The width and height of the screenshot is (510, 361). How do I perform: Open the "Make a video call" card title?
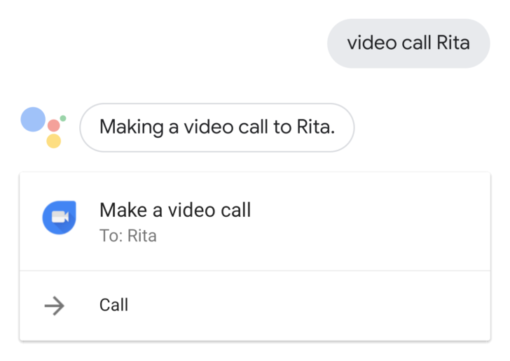pos(175,210)
